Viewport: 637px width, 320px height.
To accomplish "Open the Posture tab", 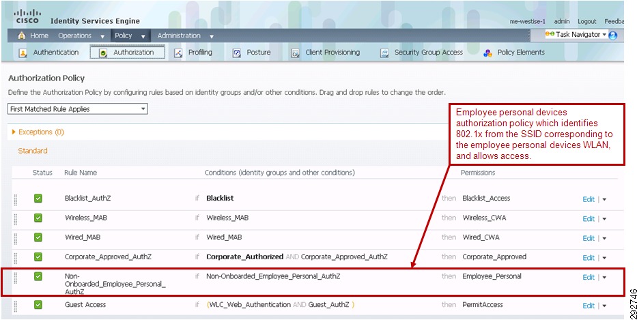I will coord(259,53).
